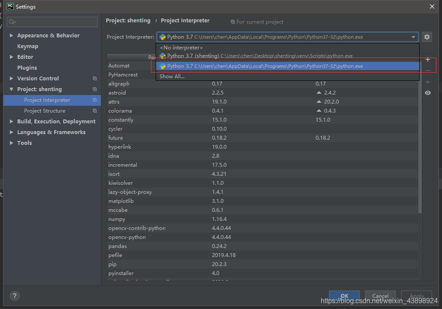Click the PyCharm logo in the title bar
Screen dimensions: 442x309
[x=10, y=6]
